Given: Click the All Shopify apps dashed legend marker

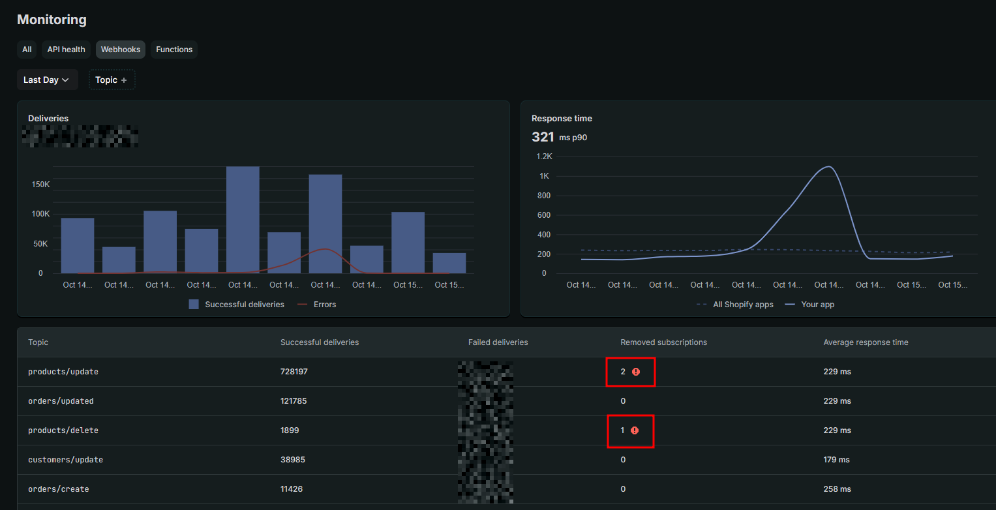Looking at the screenshot, I should tap(701, 305).
